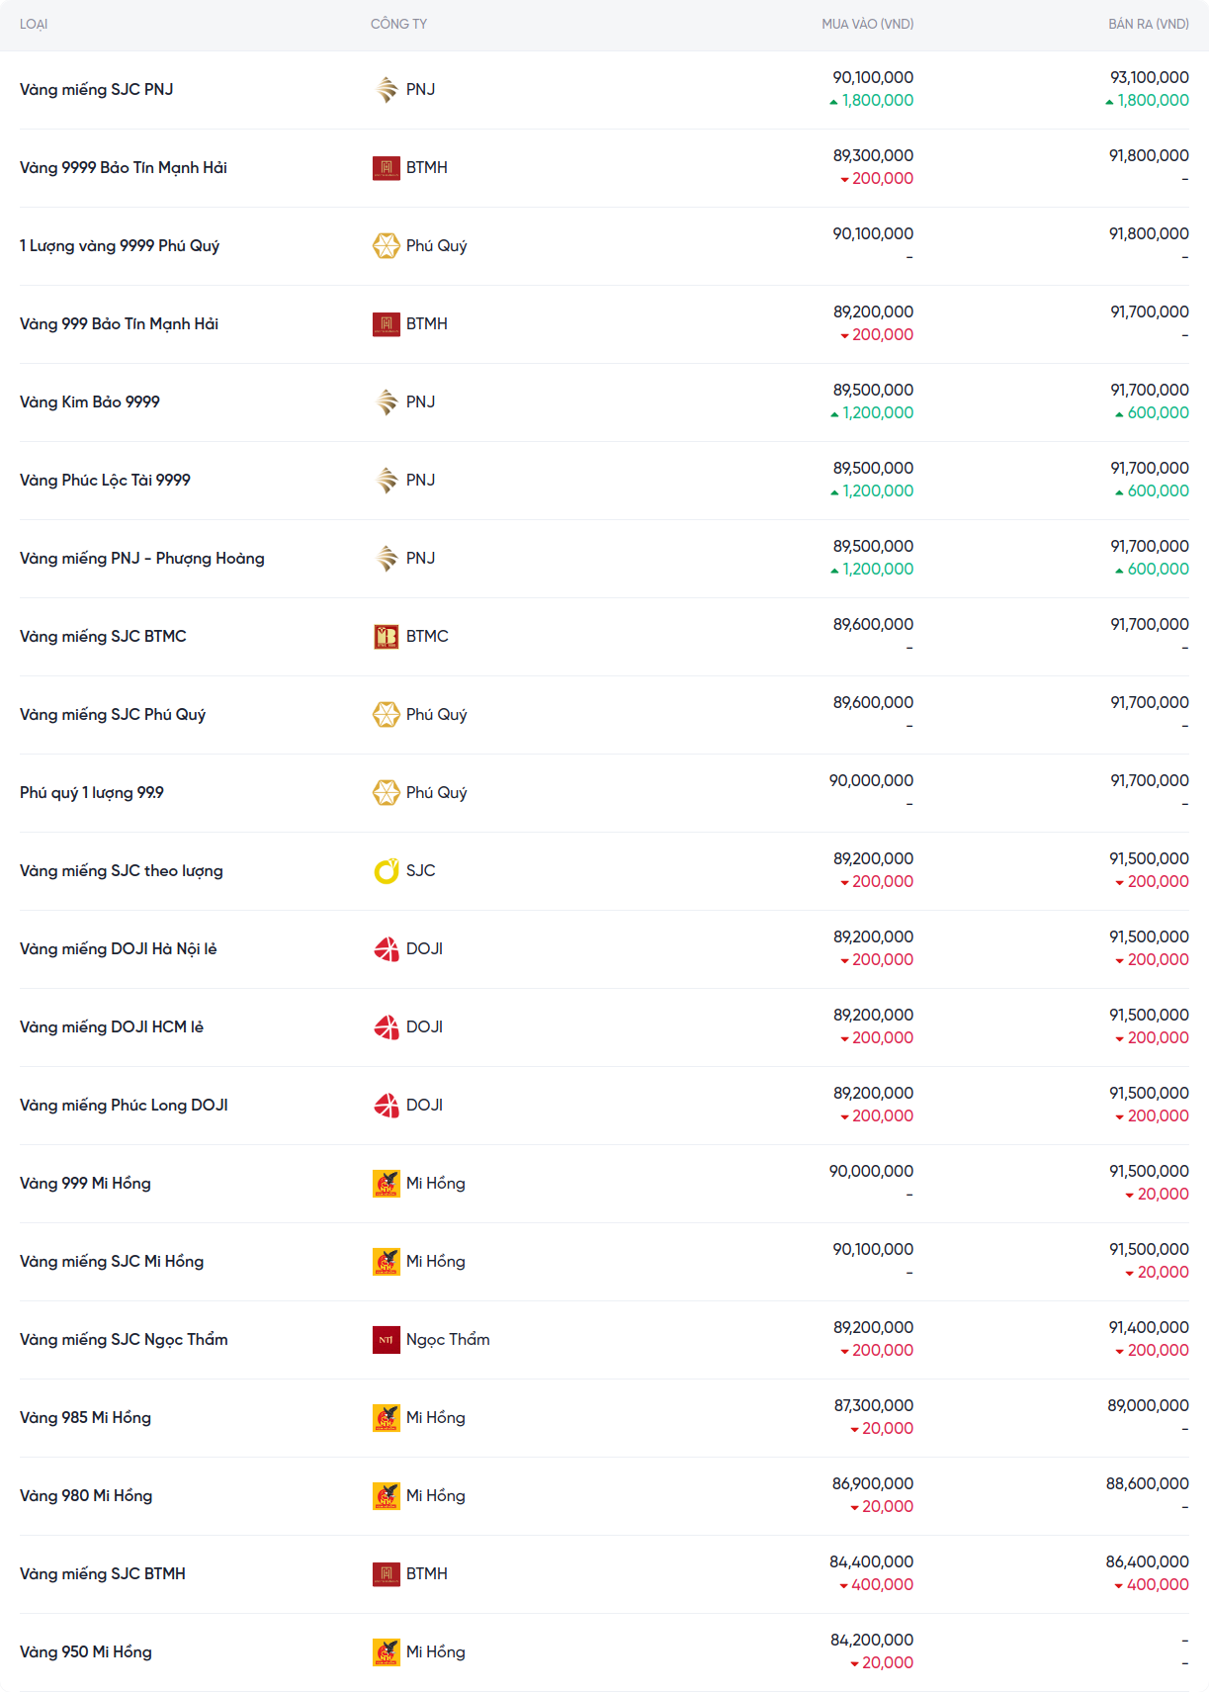The height and width of the screenshot is (1692, 1209).
Task: Click the PNJ logo beside Vàng miếng SJC PNJ
Action: pos(387,89)
